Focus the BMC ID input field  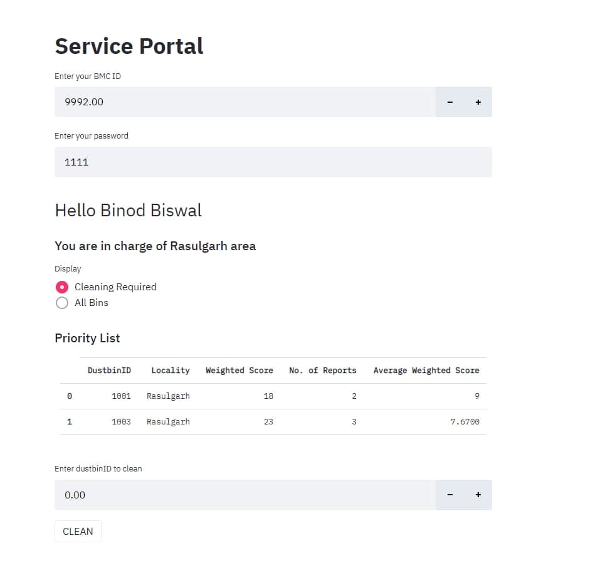[245, 102]
